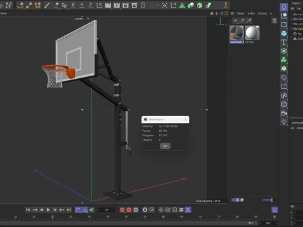Click the orange figure icon in toolbar

(x=226, y=5)
